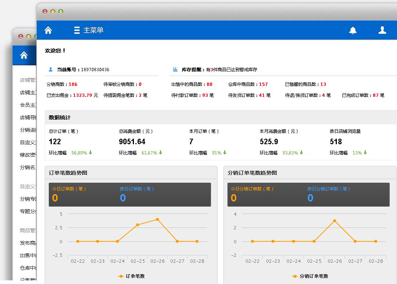397x284 pixels.
Task: Toggle 分销订单笔数 legend series
Action: pyautogui.click(x=310, y=276)
